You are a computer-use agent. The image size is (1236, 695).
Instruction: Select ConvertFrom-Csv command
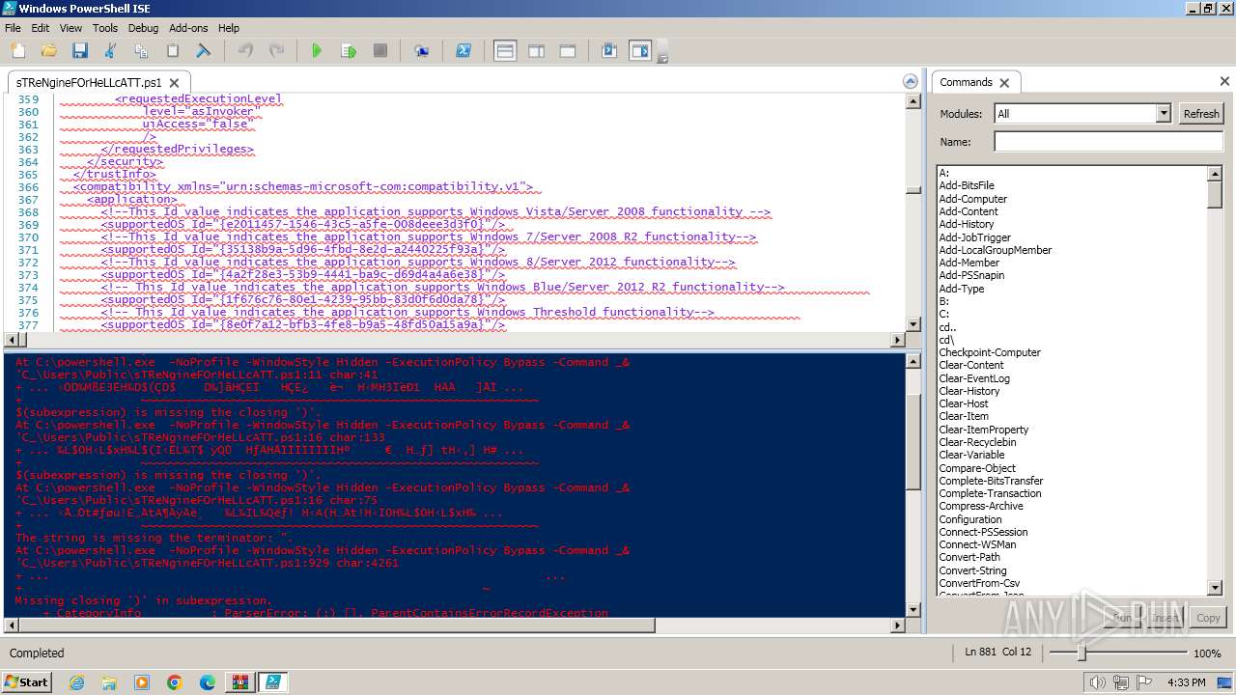click(979, 583)
